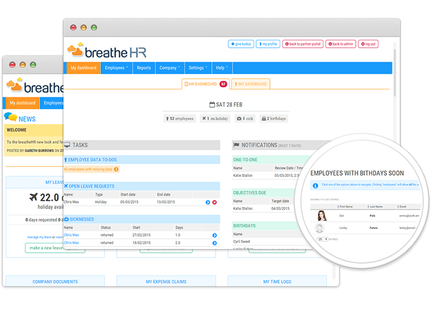The image size is (432, 316).
Task: Click the Tasks monitor icon
Action: [x=67, y=145]
